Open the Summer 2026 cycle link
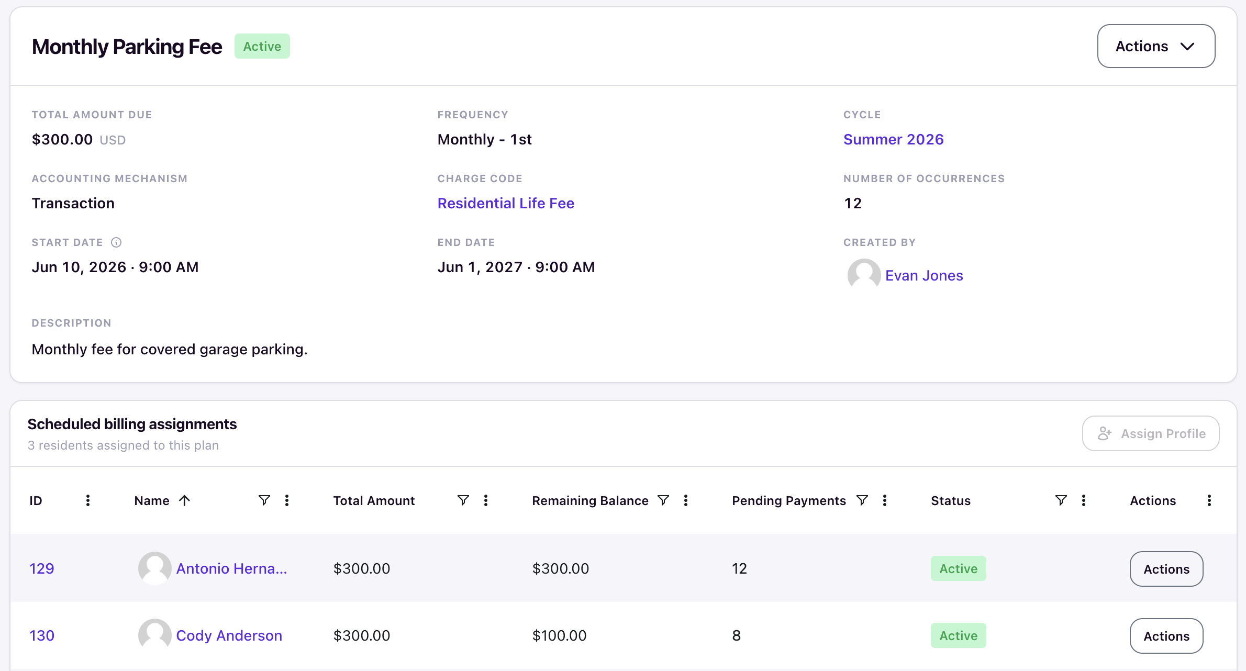Screen dimensions: 1246x671 click(x=893, y=139)
